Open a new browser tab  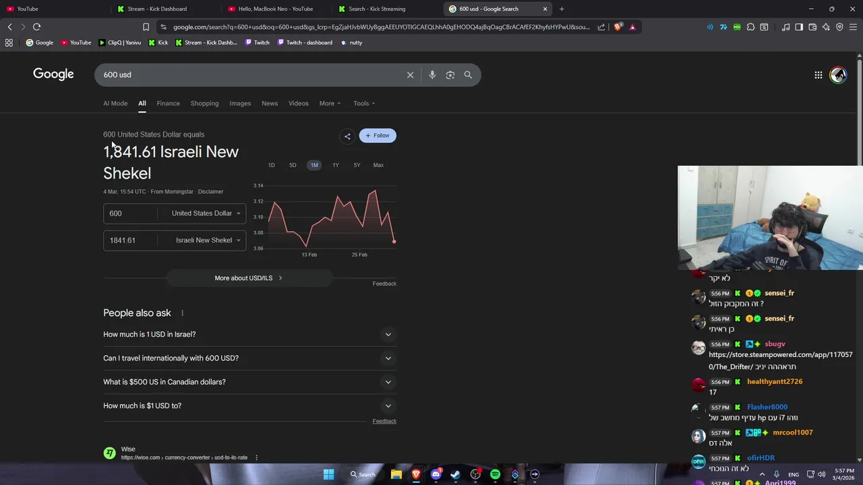pyautogui.click(x=562, y=9)
